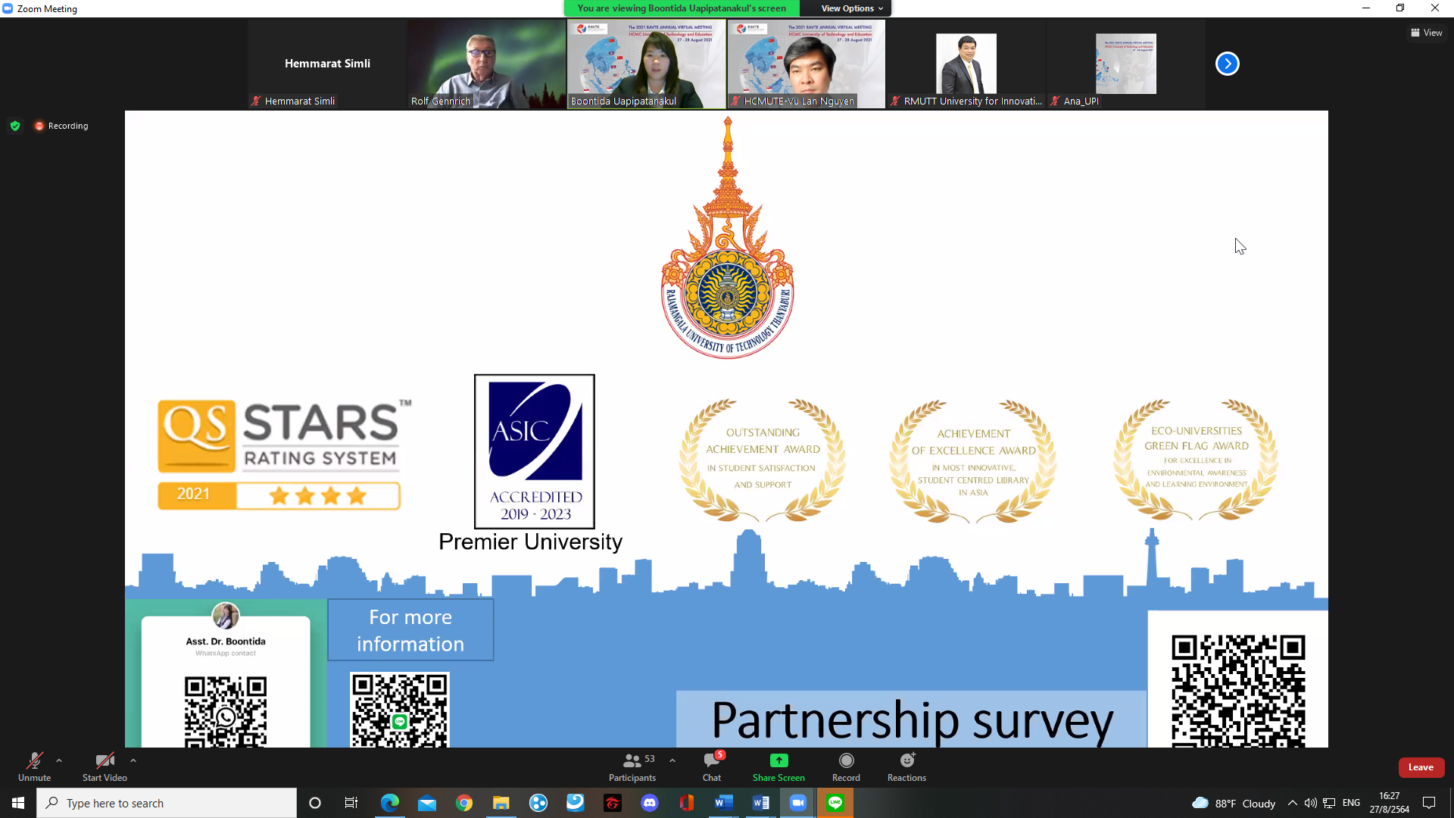Show hidden system tray icons

(x=1292, y=803)
